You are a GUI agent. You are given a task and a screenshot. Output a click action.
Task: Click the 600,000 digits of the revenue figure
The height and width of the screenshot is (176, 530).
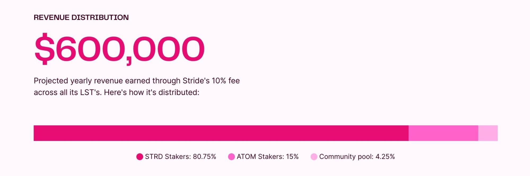click(x=130, y=49)
